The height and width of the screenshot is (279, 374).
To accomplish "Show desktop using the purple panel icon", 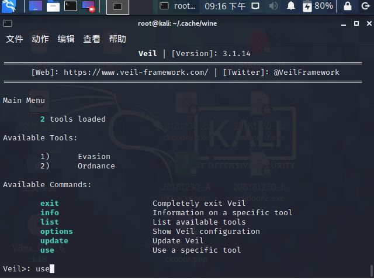I will coord(36,6).
